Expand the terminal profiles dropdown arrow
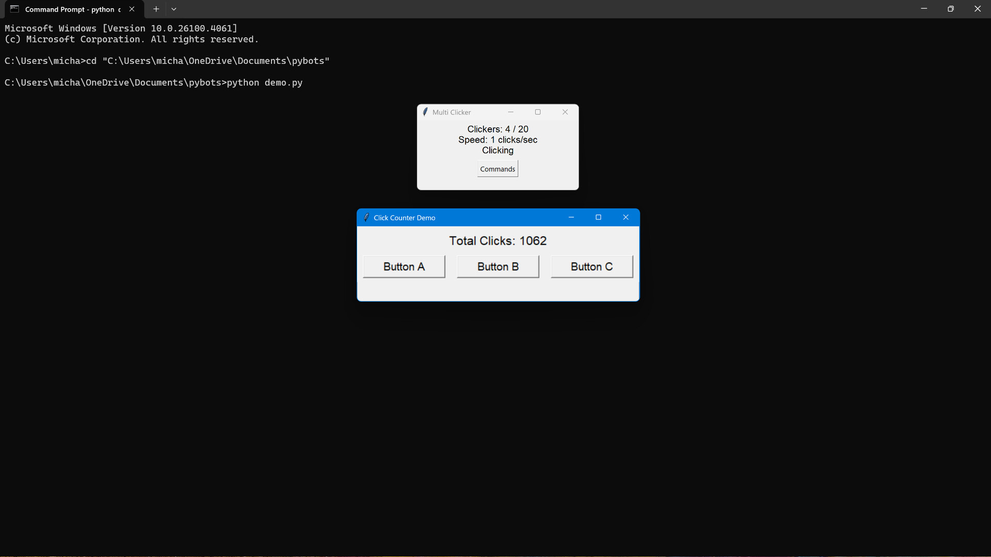Image resolution: width=991 pixels, height=557 pixels. pos(174,9)
